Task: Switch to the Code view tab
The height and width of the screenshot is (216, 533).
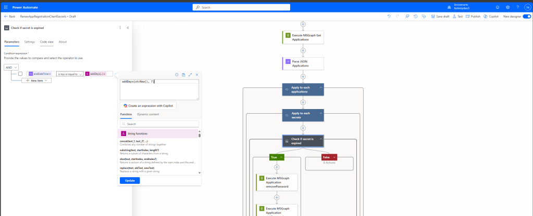Action: pyautogui.click(x=46, y=42)
